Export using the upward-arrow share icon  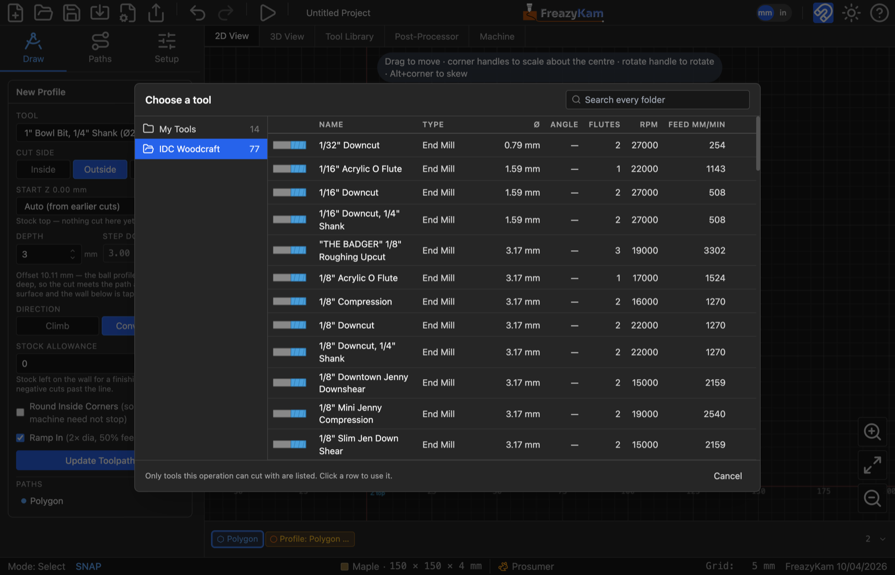click(156, 13)
